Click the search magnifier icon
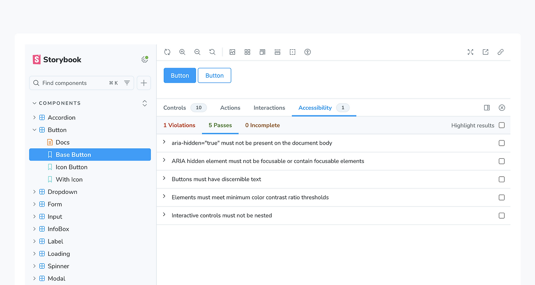This screenshot has width=535, height=285. pos(36,83)
